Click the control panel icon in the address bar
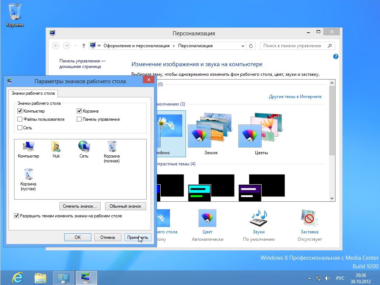This screenshot has width=380, height=285. [93, 45]
